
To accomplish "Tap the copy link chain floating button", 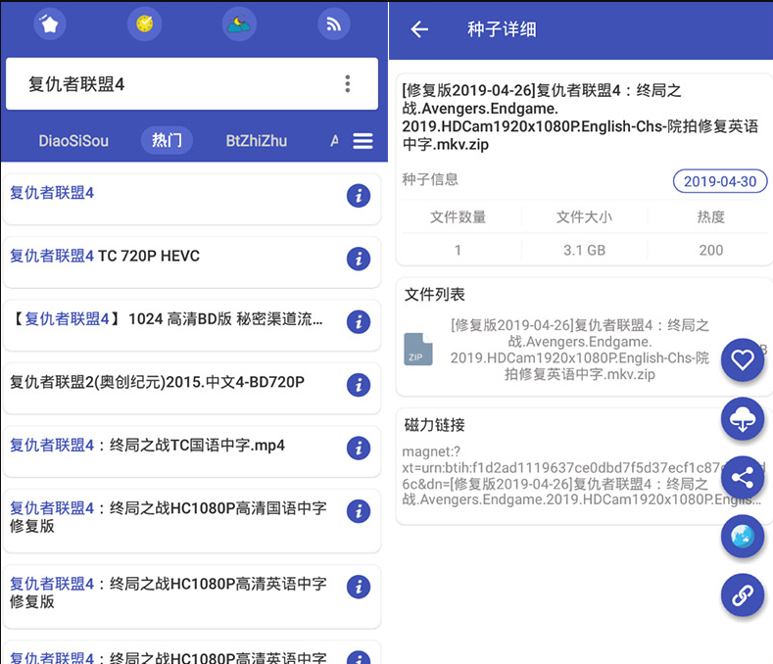I will 743,595.
